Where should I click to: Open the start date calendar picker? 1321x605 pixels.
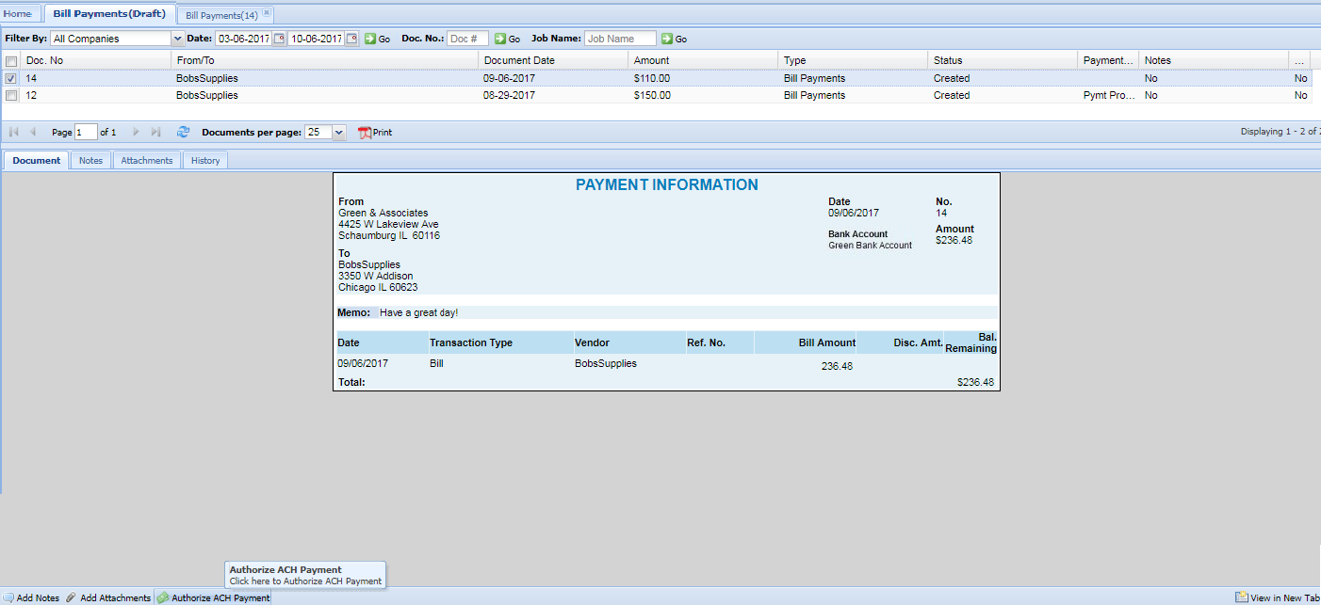point(279,39)
